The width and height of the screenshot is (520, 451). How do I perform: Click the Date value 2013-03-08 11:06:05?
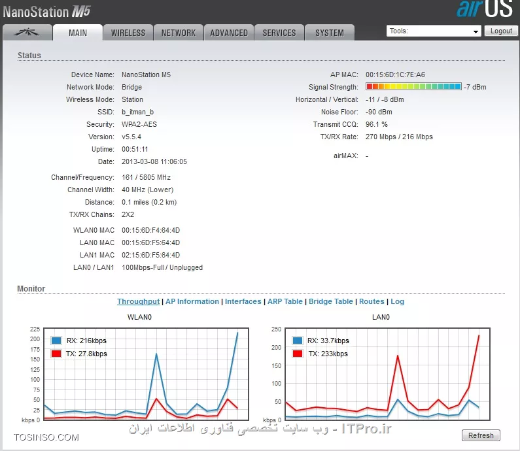[x=154, y=161]
